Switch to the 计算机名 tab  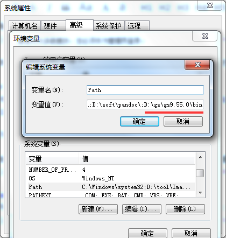tap(25, 26)
